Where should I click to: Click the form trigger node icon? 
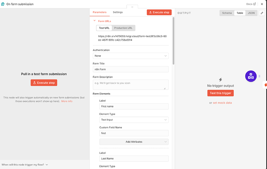pyautogui.click(x=3, y=4)
